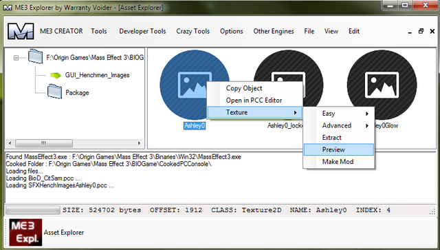Click the Found MassEffect3.exe log line
Image resolution: width=440 pixels, height=250 pixels.
124,157
